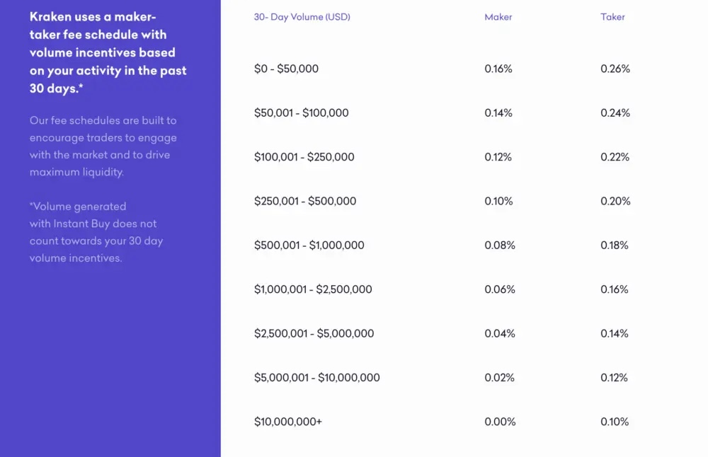
Task: Select the $500,001 - $1,000,000 volume tier
Action: [x=309, y=245]
